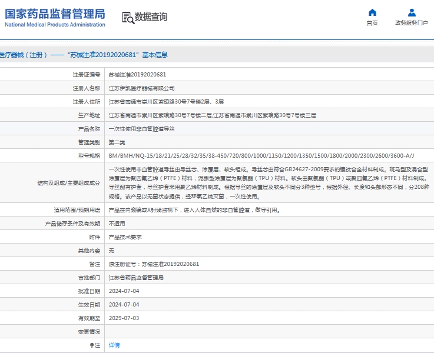The height and width of the screenshot is (353, 434).
Task: Click the 注册人住所 field label
Action: [87, 102]
